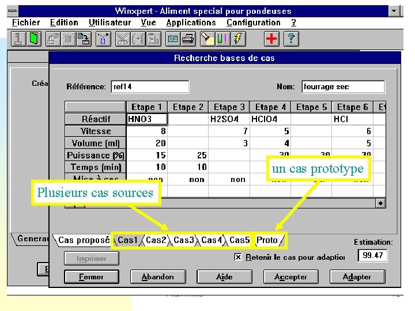Click the Estimation field showing 99.47
The width and height of the screenshot is (415, 311).
click(373, 256)
